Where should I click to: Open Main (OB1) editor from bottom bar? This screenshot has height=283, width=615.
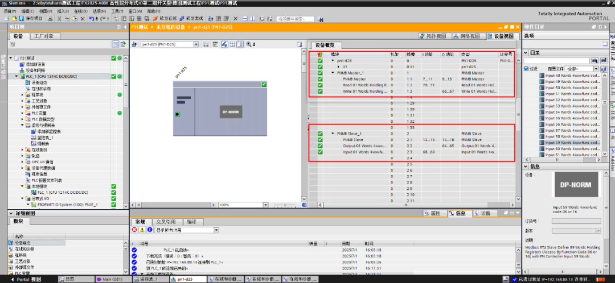(114, 280)
